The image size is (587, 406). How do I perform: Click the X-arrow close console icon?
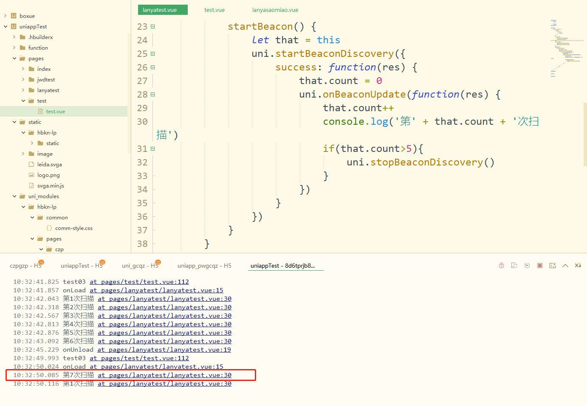[578, 266]
